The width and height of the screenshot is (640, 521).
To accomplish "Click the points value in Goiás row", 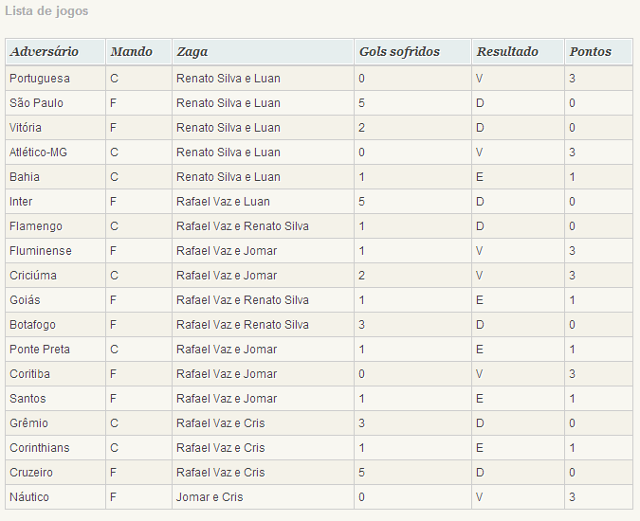I will [x=573, y=300].
